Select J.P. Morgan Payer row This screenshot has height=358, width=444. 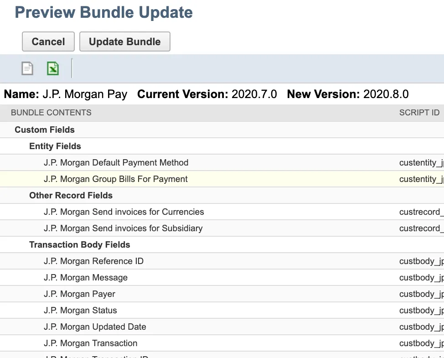point(222,294)
